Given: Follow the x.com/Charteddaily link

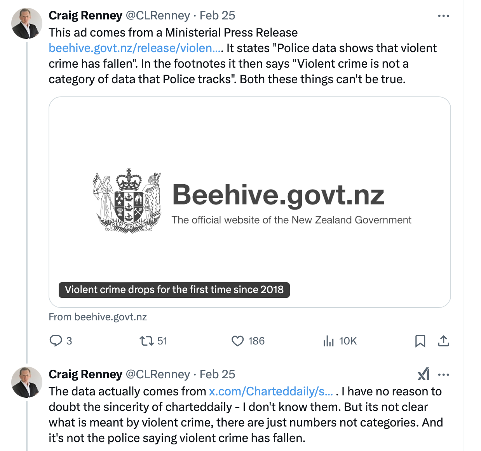Looking at the screenshot, I should tap(271, 392).
